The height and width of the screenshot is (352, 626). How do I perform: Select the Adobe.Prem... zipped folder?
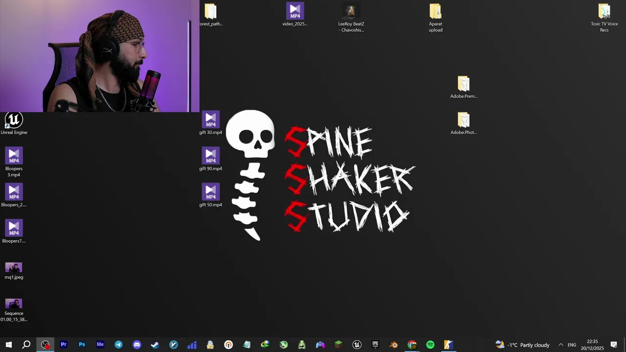(x=464, y=88)
